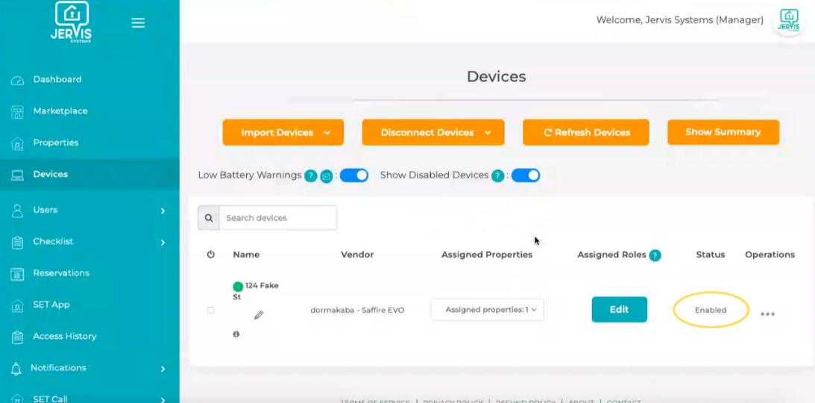The width and height of the screenshot is (815, 403).
Task: Click the green status dot of 124 Fake St
Action: tap(238, 286)
